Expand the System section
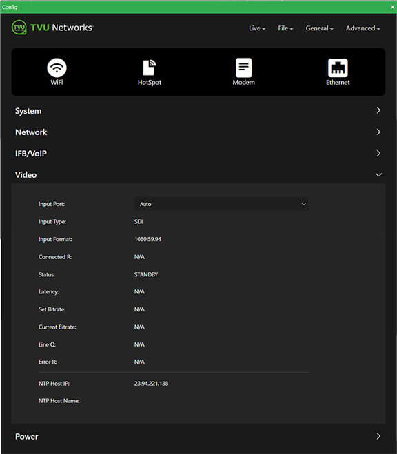The image size is (397, 454). (x=198, y=111)
